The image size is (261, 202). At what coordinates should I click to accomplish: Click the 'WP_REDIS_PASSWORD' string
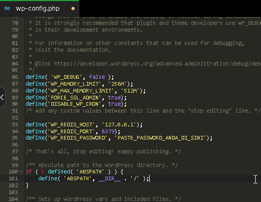[x=77, y=138]
